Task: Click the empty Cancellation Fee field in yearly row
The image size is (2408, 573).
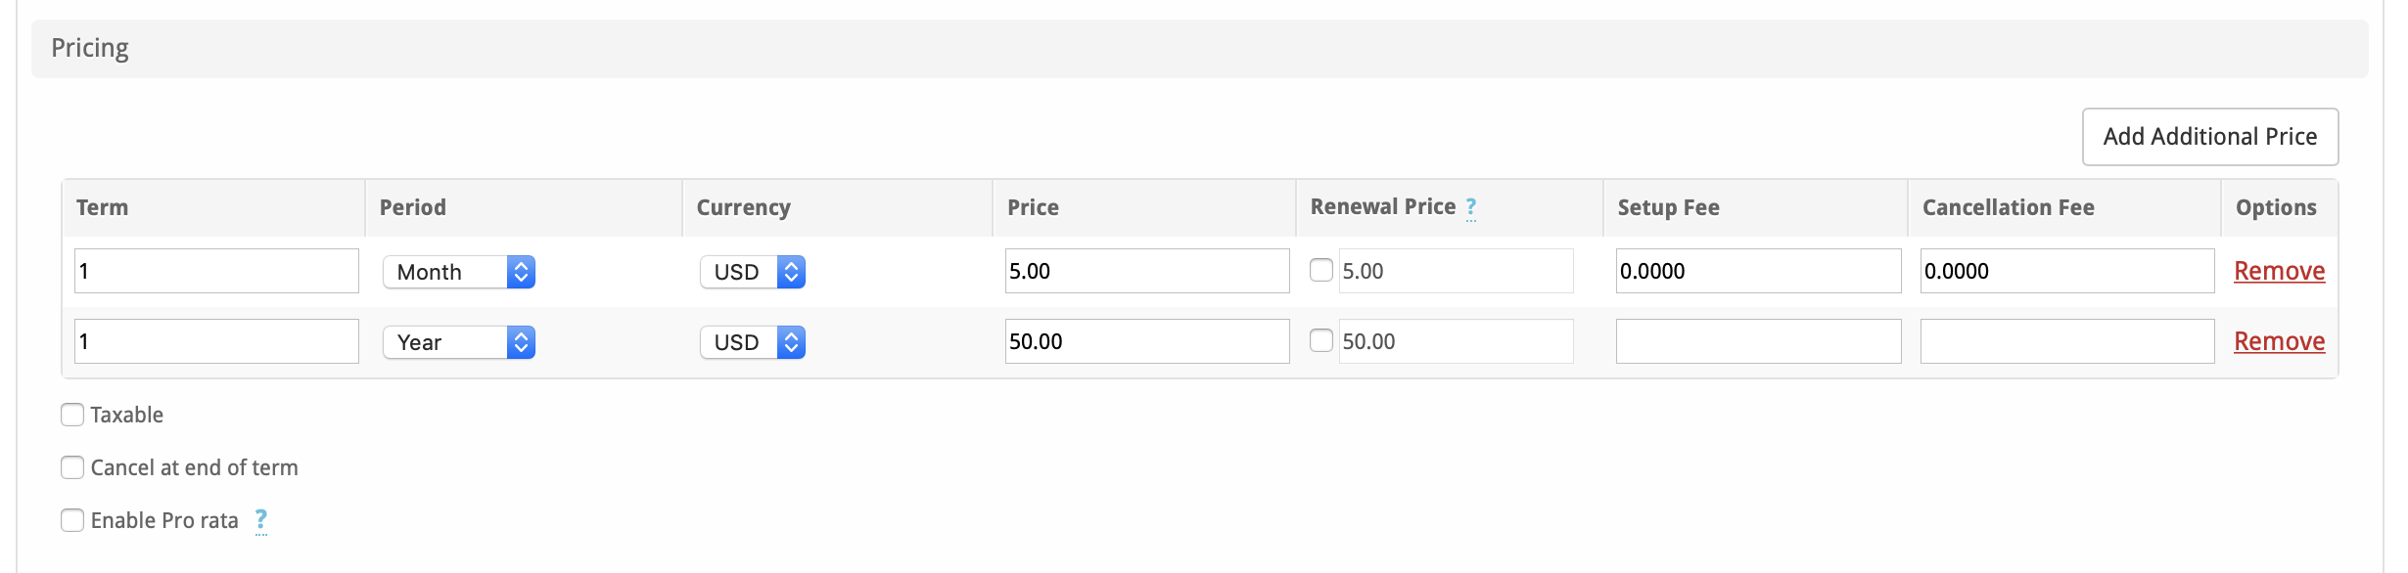Action: tap(2066, 341)
